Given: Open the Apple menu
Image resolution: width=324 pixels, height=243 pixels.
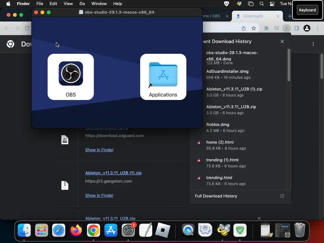Looking at the screenshot, I should point(8,3).
